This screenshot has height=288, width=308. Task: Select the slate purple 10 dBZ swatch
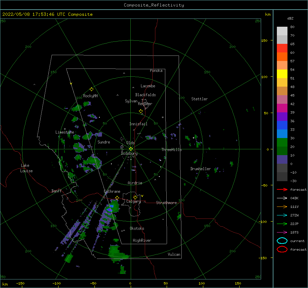[x=282, y=160]
